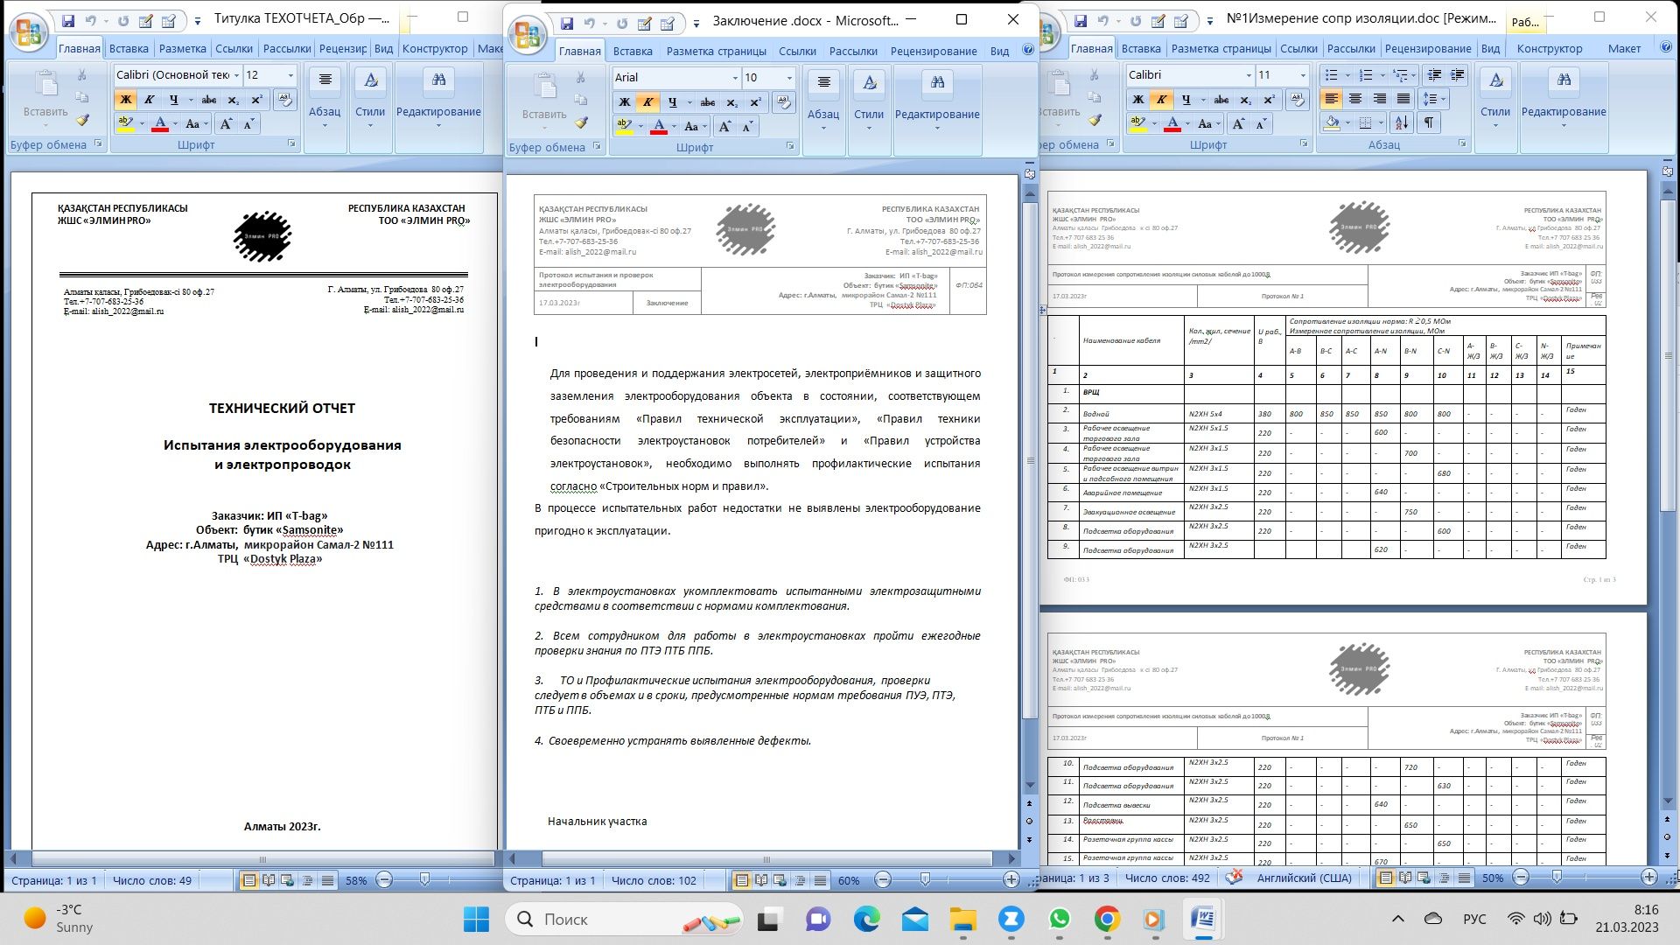Screen dimensions: 1680x945
Task: Toggle Italic in the №1Измерение window
Action: tap(1161, 100)
